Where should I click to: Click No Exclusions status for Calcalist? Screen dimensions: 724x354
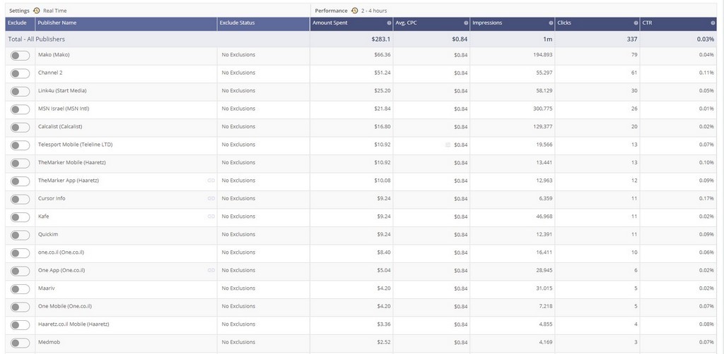point(238,127)
